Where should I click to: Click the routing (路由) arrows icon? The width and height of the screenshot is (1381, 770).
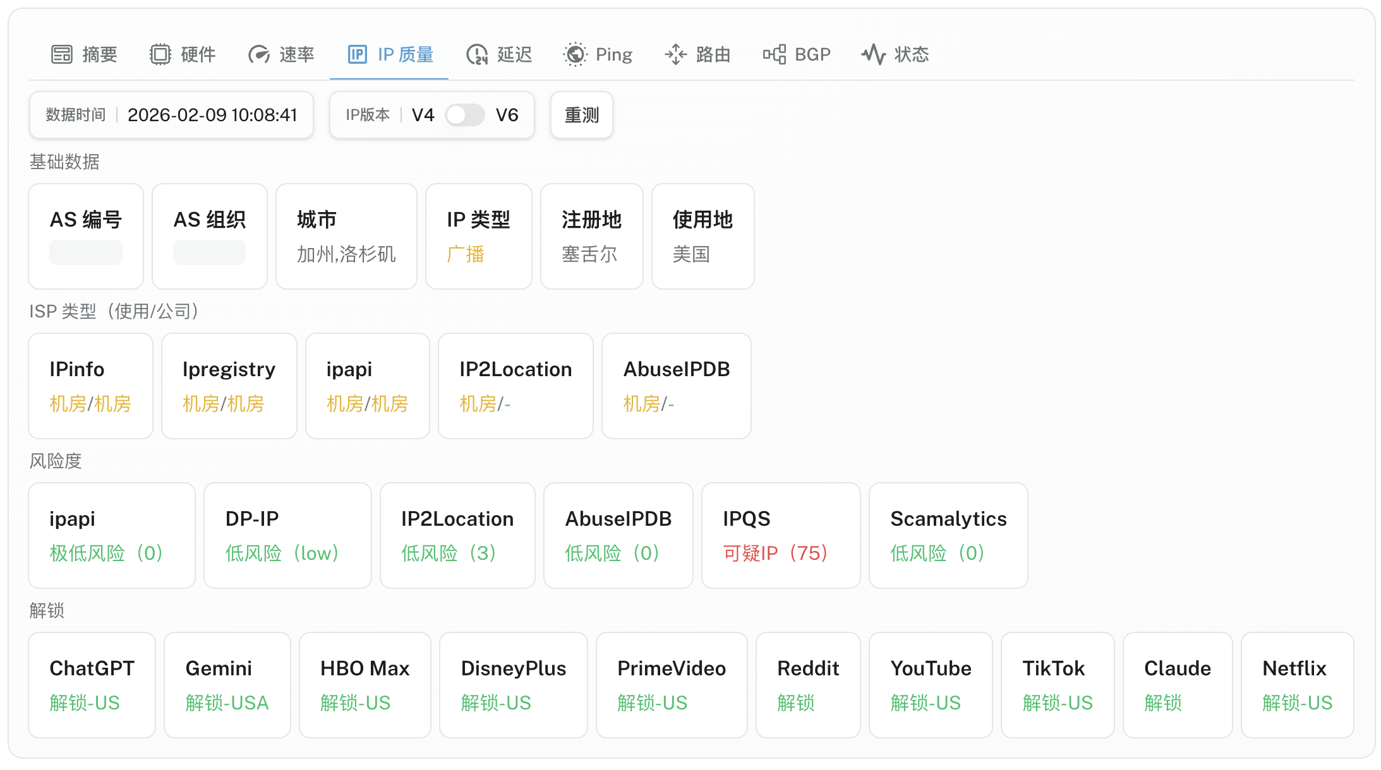click(675, 54)
